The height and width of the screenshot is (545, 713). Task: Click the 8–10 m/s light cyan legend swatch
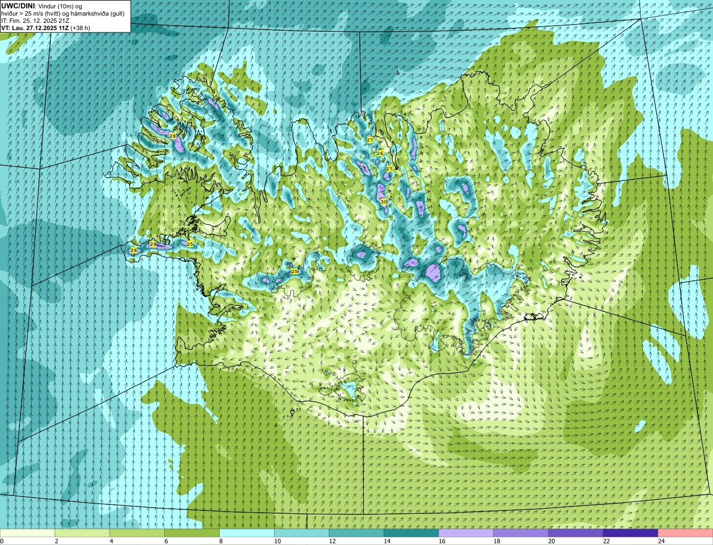click(247, 533)
